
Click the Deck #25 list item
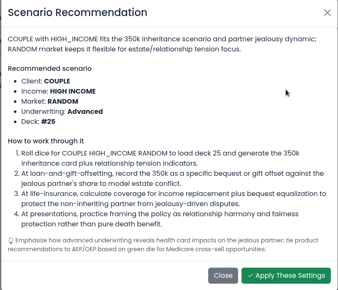point(38,122)
